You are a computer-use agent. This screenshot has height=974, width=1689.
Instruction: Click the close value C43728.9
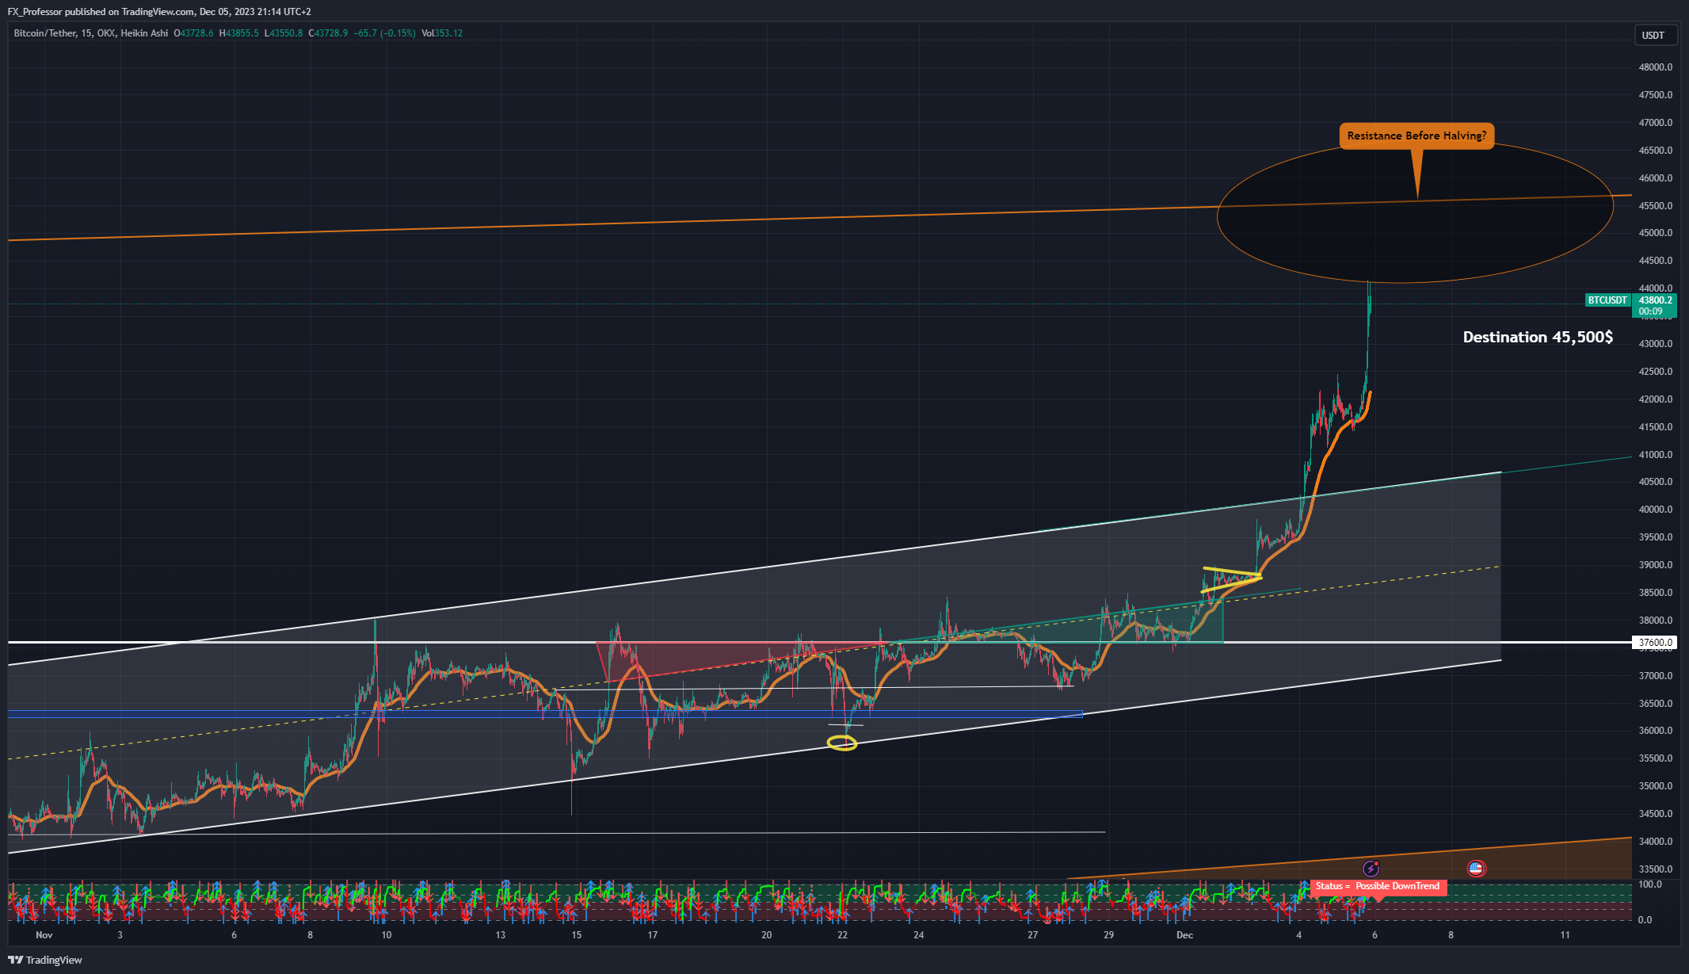pos(328,33)
